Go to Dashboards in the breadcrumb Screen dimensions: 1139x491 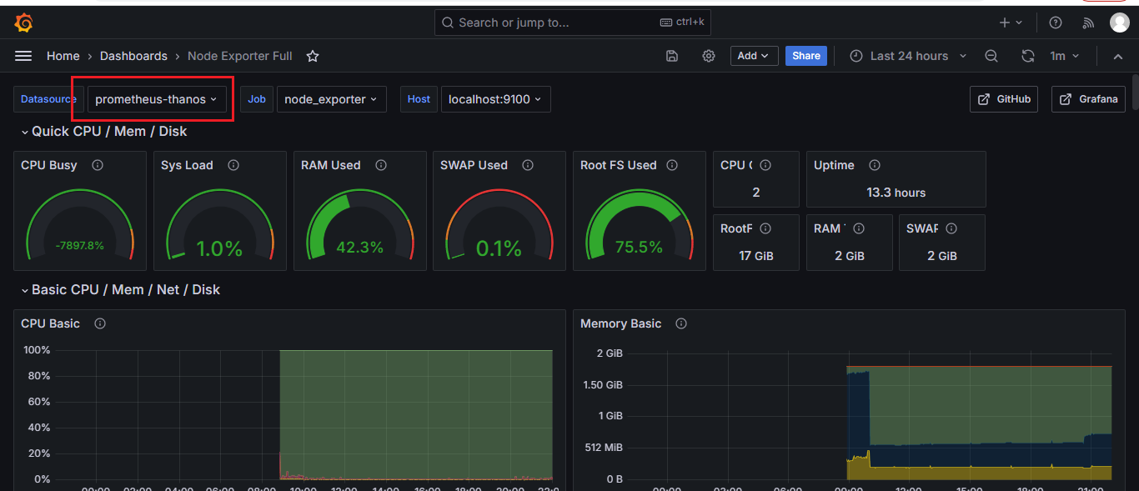click(x=133, y=56)
